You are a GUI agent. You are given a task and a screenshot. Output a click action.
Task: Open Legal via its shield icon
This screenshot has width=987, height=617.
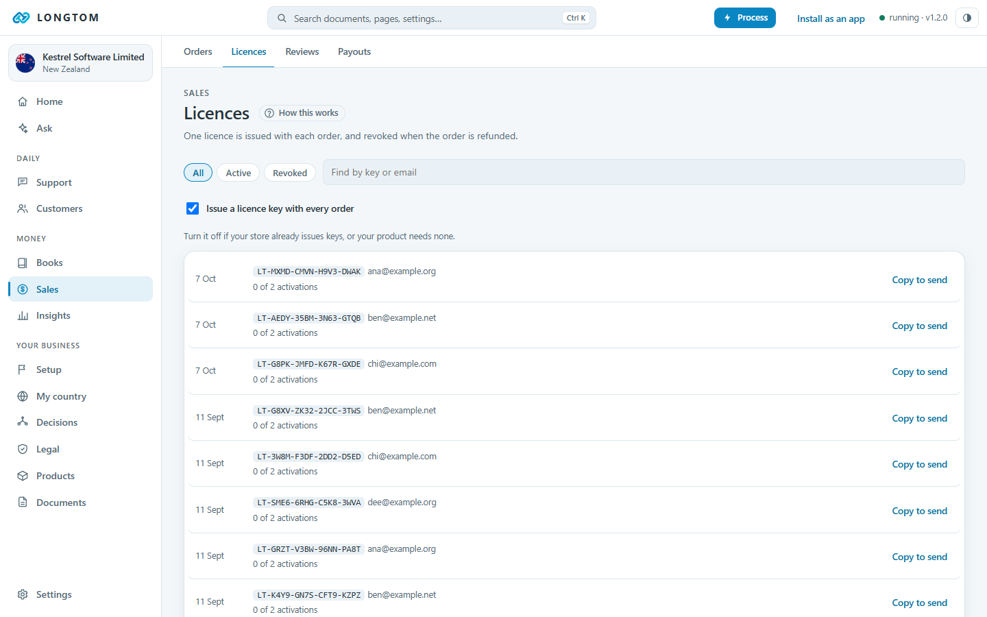(23, 449)
